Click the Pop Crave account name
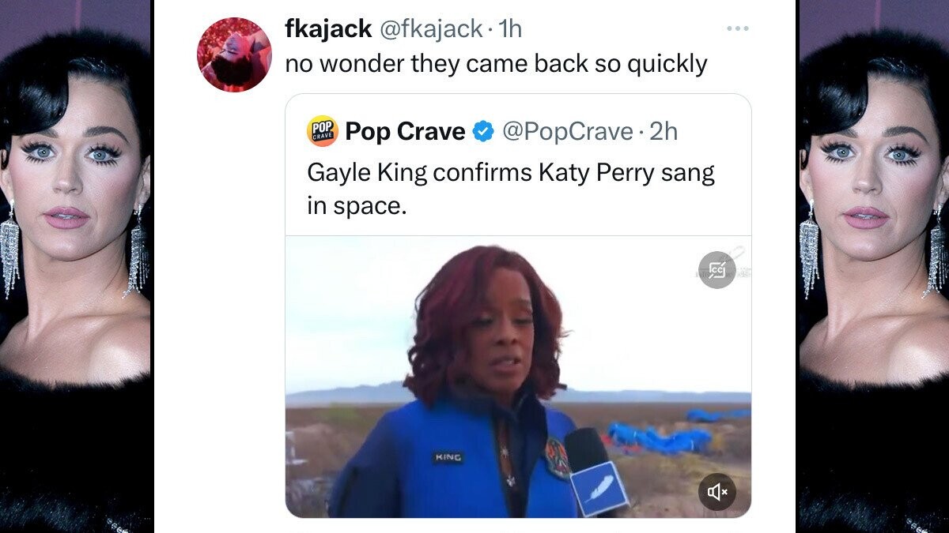This screenshot has width=949, height=533. coord(405,132)
